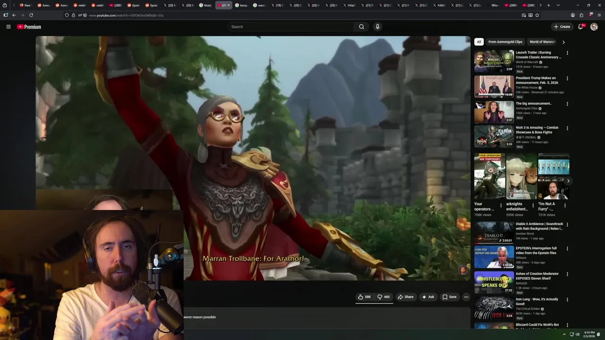The width and height of the screenshot is (605, 340).
Task: Show hidden system tray icons
Action: [564, 334]
